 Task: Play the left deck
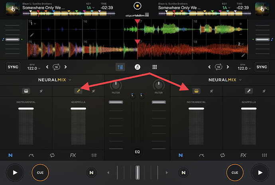coord(15,173)
